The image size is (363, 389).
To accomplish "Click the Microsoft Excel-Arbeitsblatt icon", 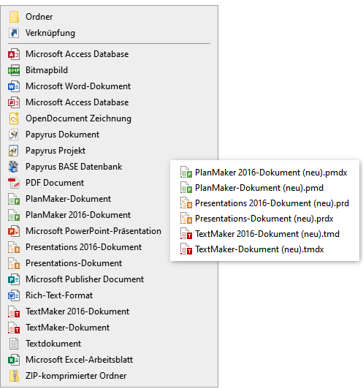I will 14,360.
